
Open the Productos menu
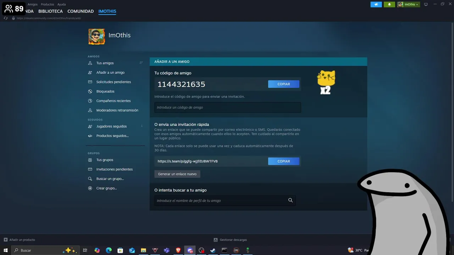pos(48,4)
